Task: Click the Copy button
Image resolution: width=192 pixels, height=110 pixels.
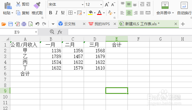Action: pyautogui.click(x=23, y=13)
